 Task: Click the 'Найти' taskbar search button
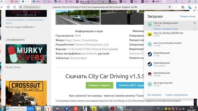(x=30, y=109)
